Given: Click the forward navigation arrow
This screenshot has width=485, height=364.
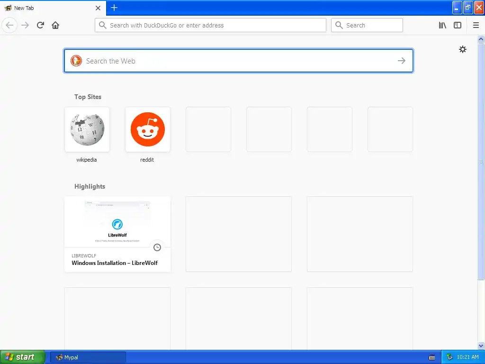Looking at the screenshot, I should [25, 25].
